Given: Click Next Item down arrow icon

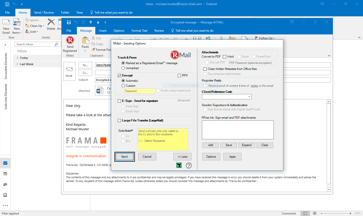Looking at the screenshot, I should 98,22.
